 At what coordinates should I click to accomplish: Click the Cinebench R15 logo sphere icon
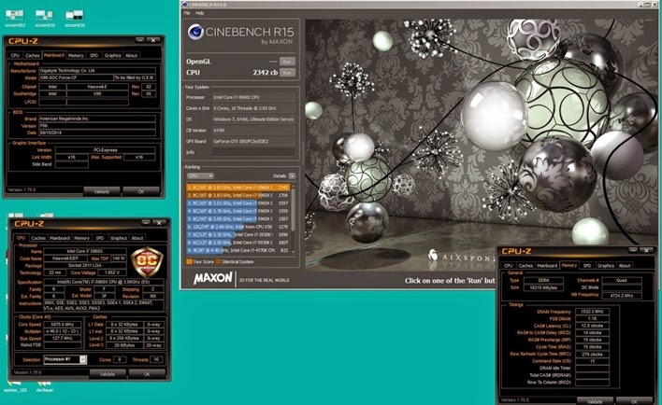point(195,32)
